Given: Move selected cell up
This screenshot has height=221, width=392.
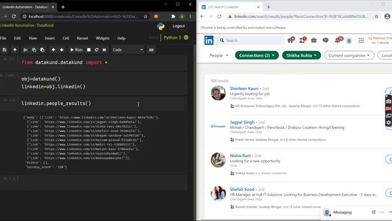Looking at the screenshot, I should [x=53, y=50].
